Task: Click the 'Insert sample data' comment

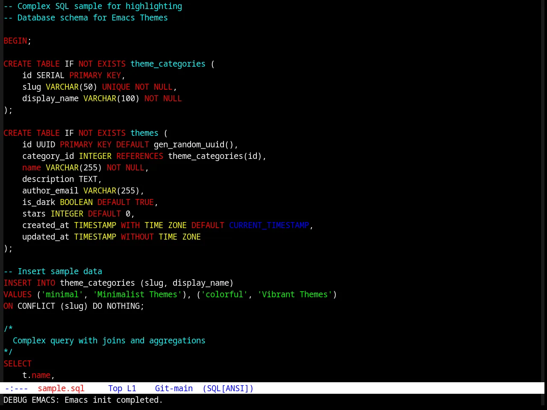Action: pos(53,271)
